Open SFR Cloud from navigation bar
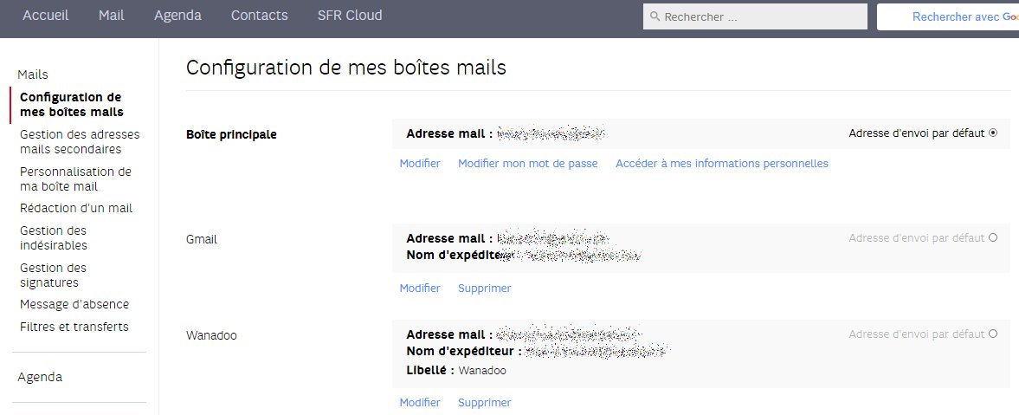 [x=350, y=16]
